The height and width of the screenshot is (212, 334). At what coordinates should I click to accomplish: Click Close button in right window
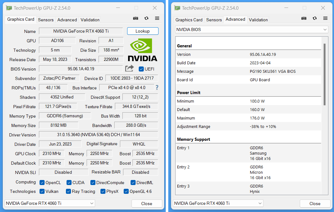315,204
